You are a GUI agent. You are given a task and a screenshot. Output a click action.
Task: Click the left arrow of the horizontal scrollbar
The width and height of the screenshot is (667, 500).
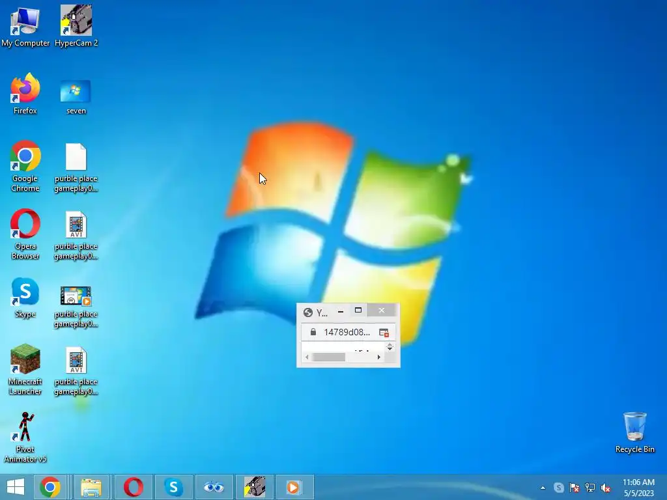(307, 357)
